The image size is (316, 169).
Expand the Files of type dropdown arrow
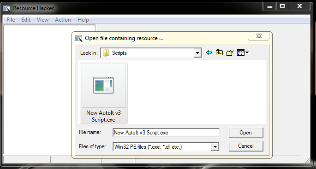click(x=215, y=147)
